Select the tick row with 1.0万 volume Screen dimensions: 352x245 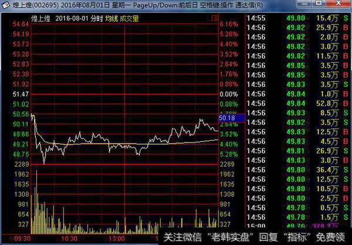298,94
